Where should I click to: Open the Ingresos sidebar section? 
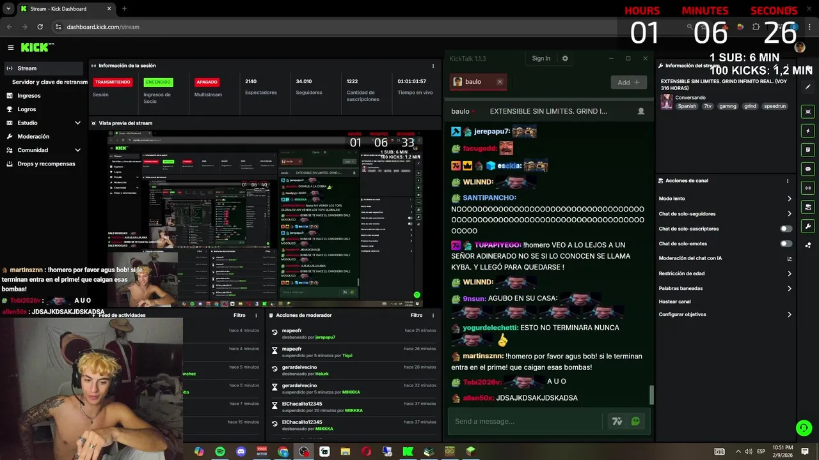29,96
